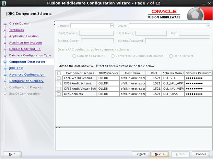Open the Driver dropdown arrow
The image size is (213, 159).
coord(208,26)
